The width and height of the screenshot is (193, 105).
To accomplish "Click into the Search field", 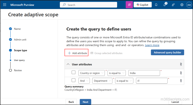I will 88,5.
